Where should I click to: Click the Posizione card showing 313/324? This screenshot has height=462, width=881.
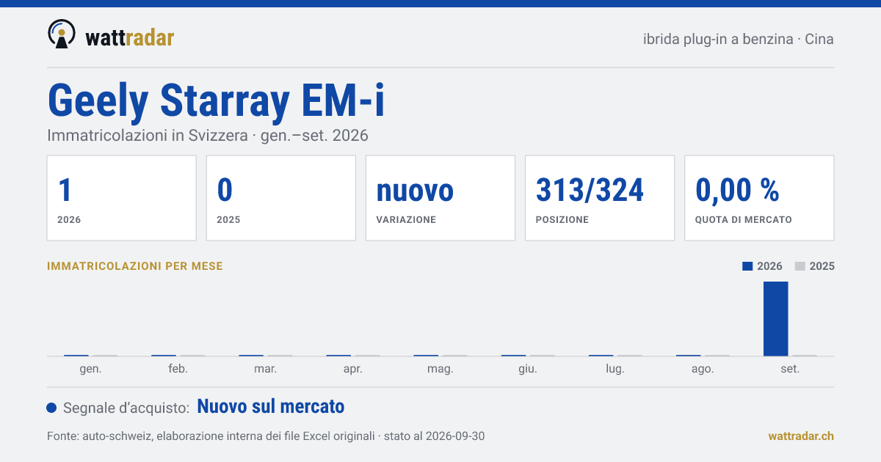click(x=600, y=198)
